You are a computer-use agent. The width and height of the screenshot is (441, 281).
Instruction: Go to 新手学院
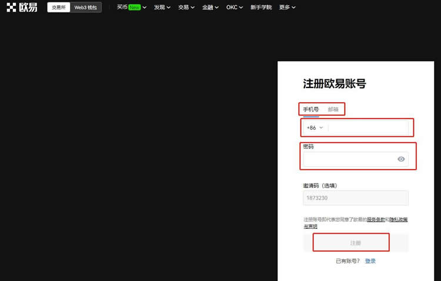pyautogui.click(x=260, y=8)
